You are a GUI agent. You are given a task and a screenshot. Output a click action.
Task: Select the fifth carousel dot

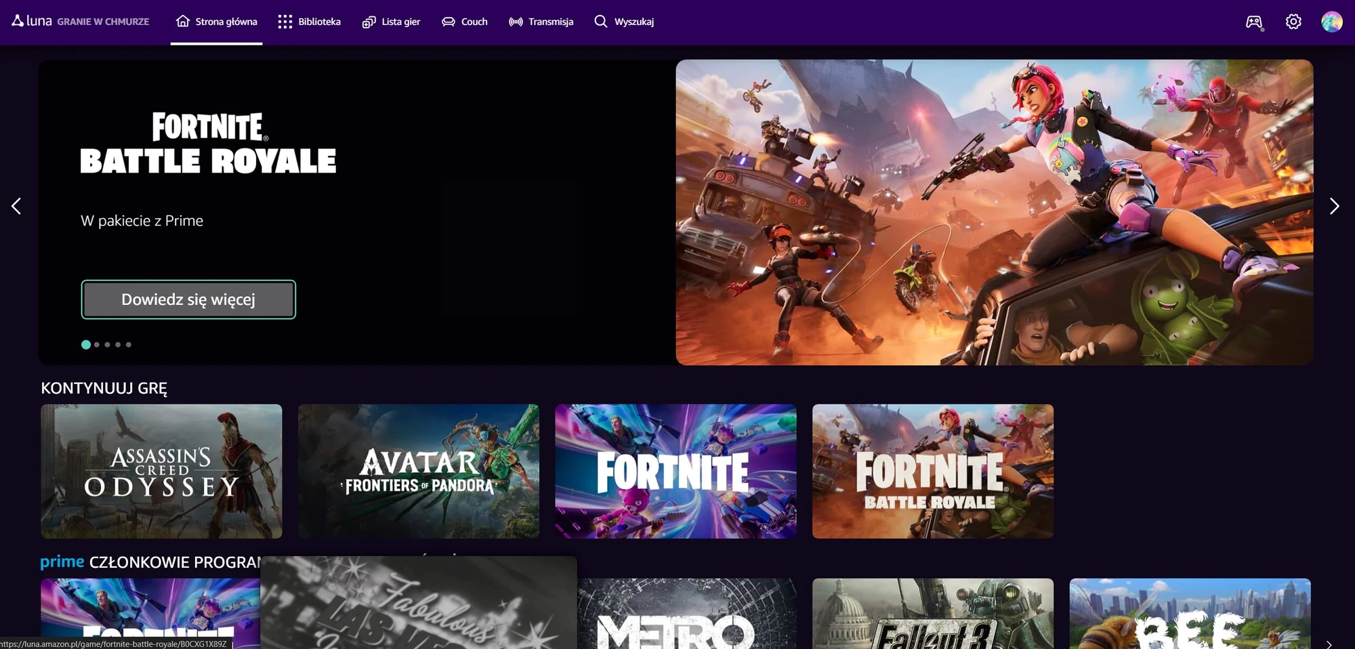pos(129,345)
